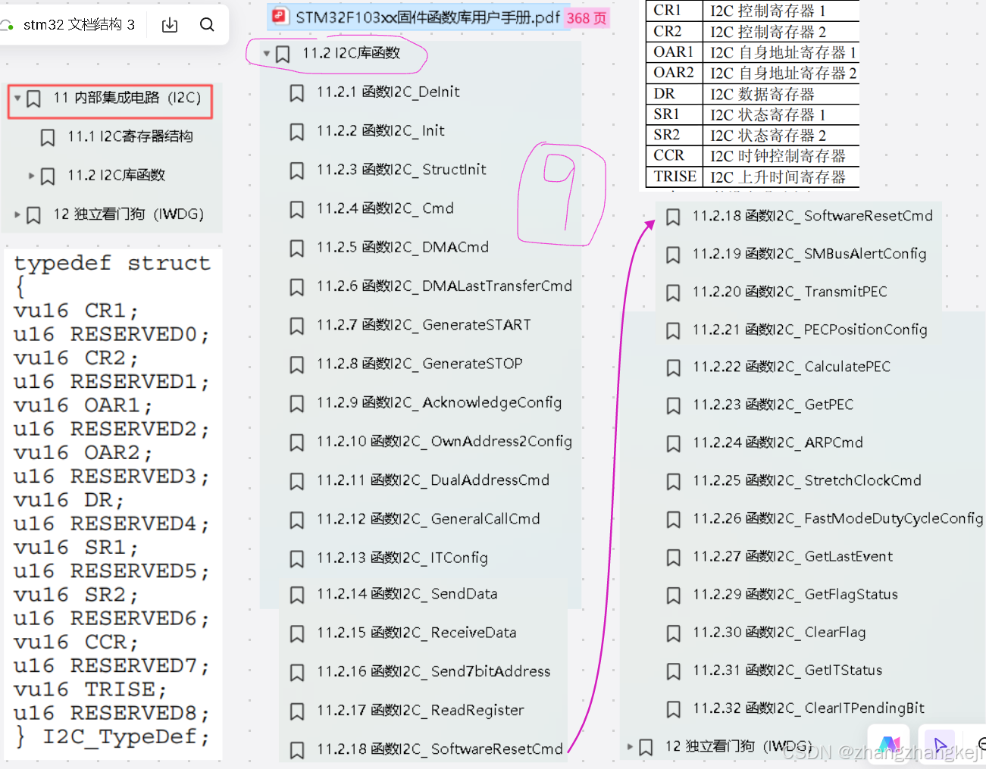Click the code line typedef struct

click(112, 263)
